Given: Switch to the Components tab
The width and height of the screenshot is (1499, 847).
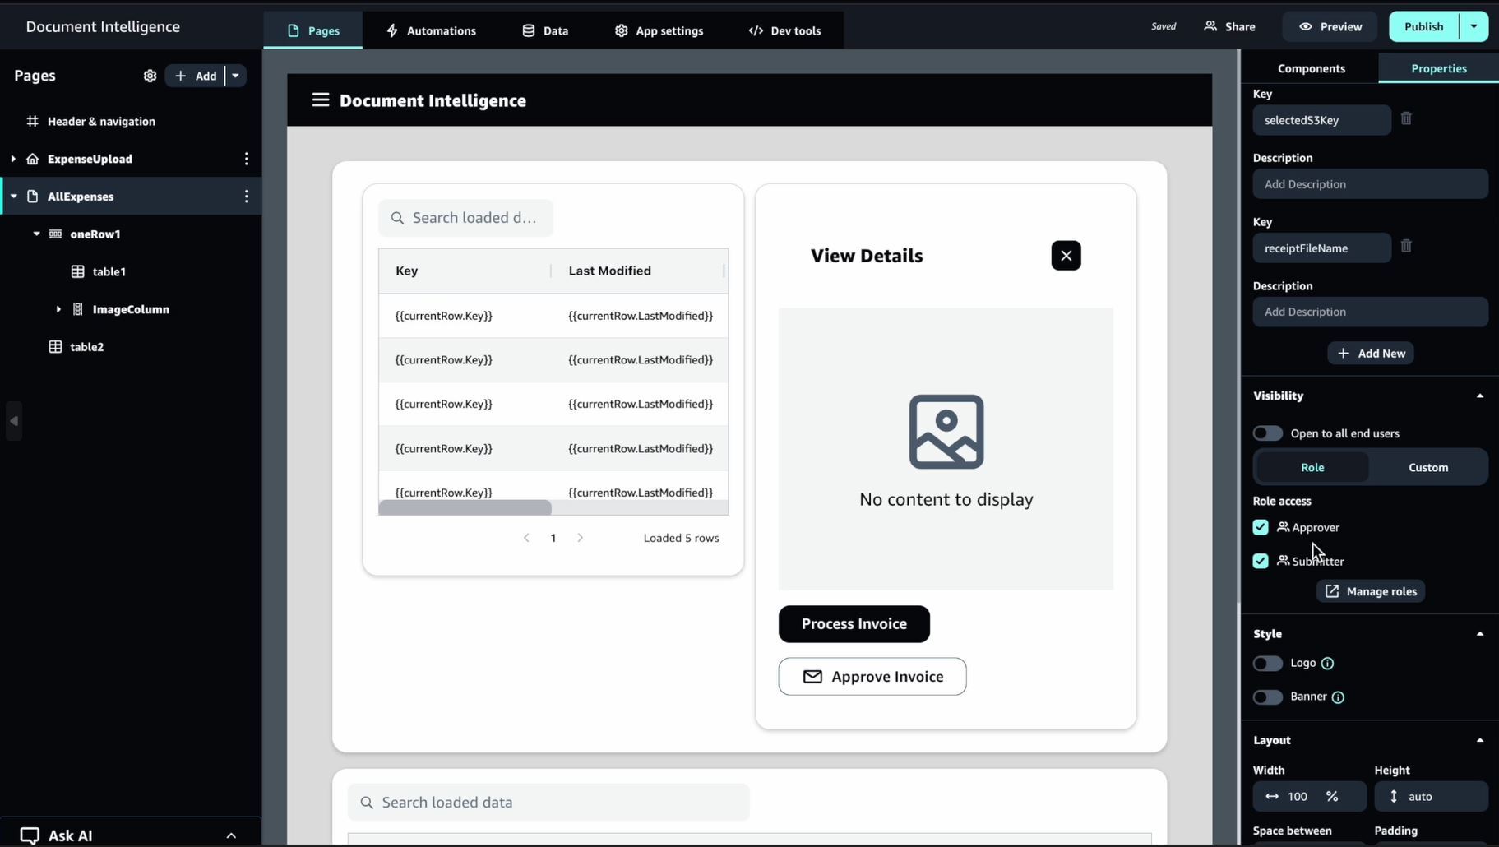Looking at the screenshot, I should [1311, 68].
